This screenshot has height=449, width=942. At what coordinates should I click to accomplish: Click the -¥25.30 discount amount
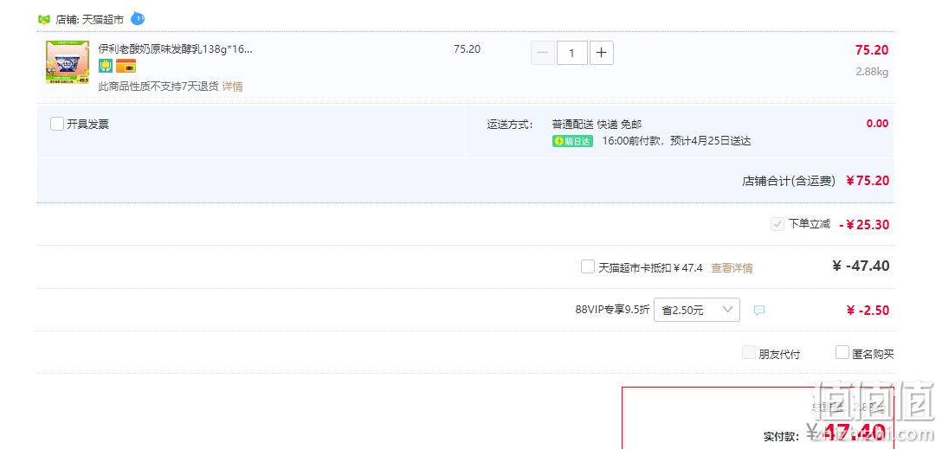tap(864, 225)
